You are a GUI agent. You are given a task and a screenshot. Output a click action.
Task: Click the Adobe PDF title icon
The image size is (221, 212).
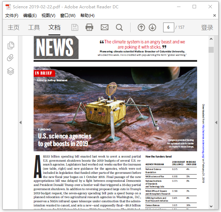tap(8, 7)
